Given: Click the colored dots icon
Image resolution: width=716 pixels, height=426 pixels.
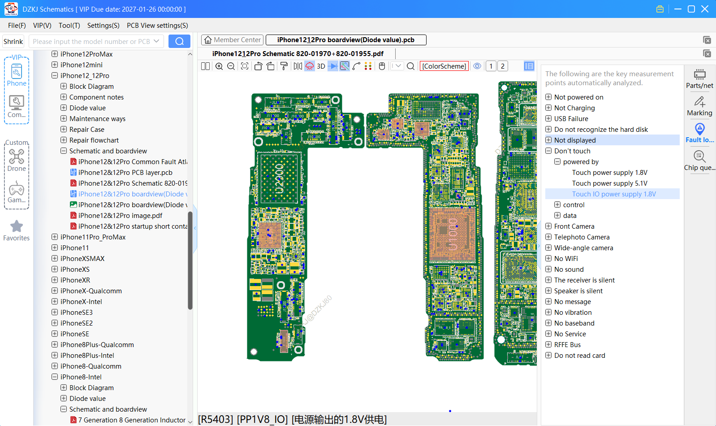Looking at the screenshot, I should pyautogui.click(x=368, y=66).
